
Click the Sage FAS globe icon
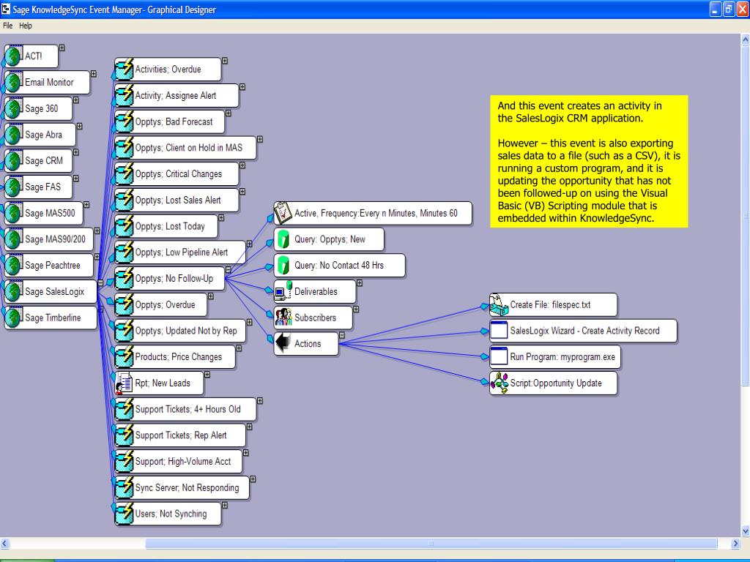pos(14,187)
